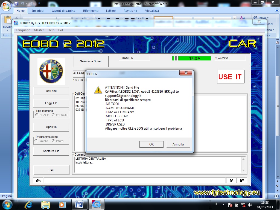This screenshot has width=280, height=210.
Task: Click the Leggi File button
Action: click(51, 103)
